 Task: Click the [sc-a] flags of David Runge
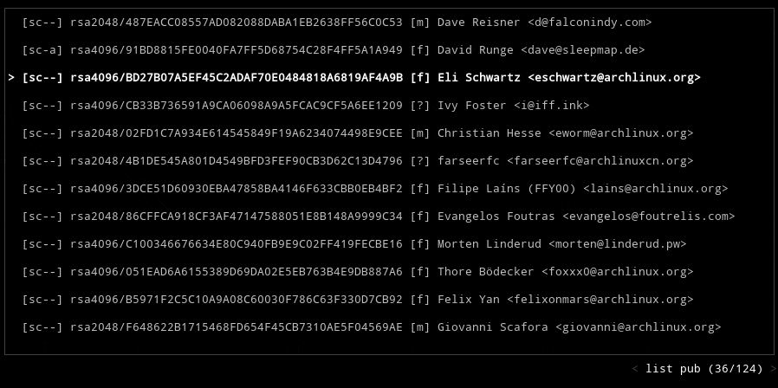(42, 50)
